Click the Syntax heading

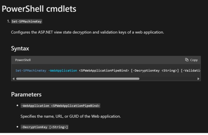tap(20, 48)
